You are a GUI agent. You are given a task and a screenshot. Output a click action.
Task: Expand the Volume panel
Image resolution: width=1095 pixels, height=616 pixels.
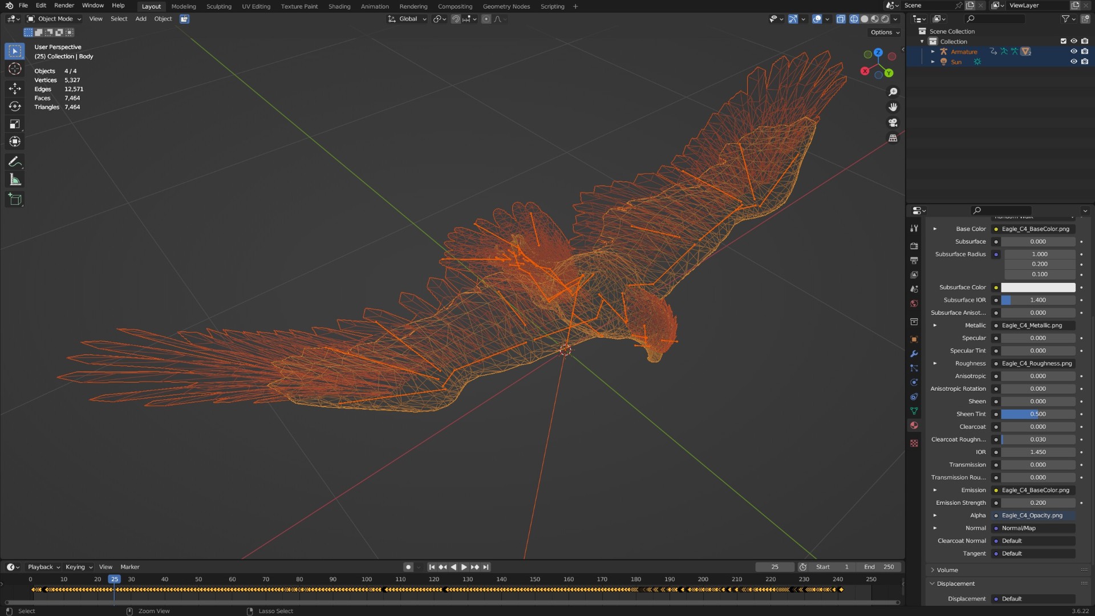(x=947, y=570)
